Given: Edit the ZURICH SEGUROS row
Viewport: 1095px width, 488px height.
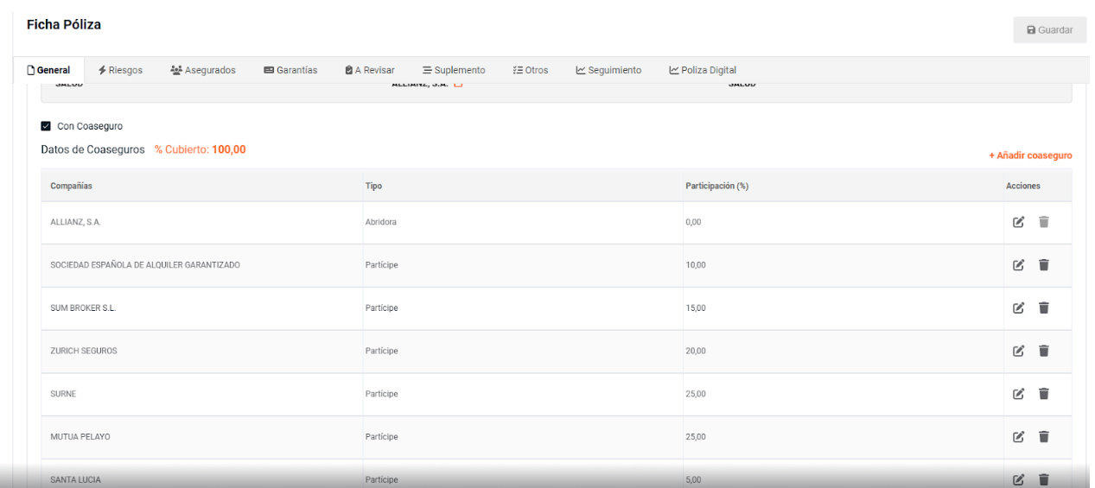Looking at the screenshot, I should pos(1018,351).
